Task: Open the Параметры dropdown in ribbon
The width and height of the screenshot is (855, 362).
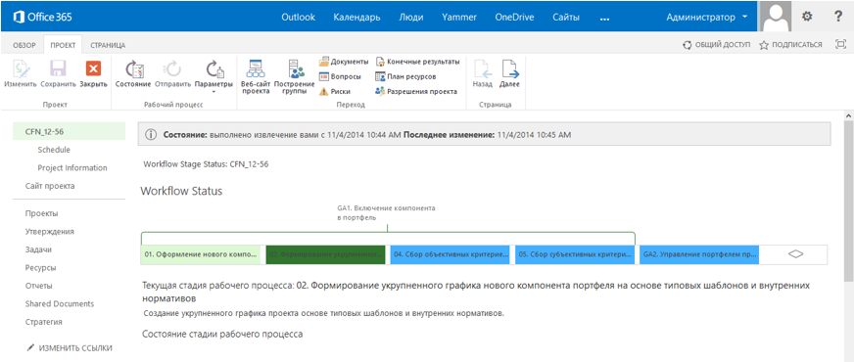Action: [x=213, y=76]
